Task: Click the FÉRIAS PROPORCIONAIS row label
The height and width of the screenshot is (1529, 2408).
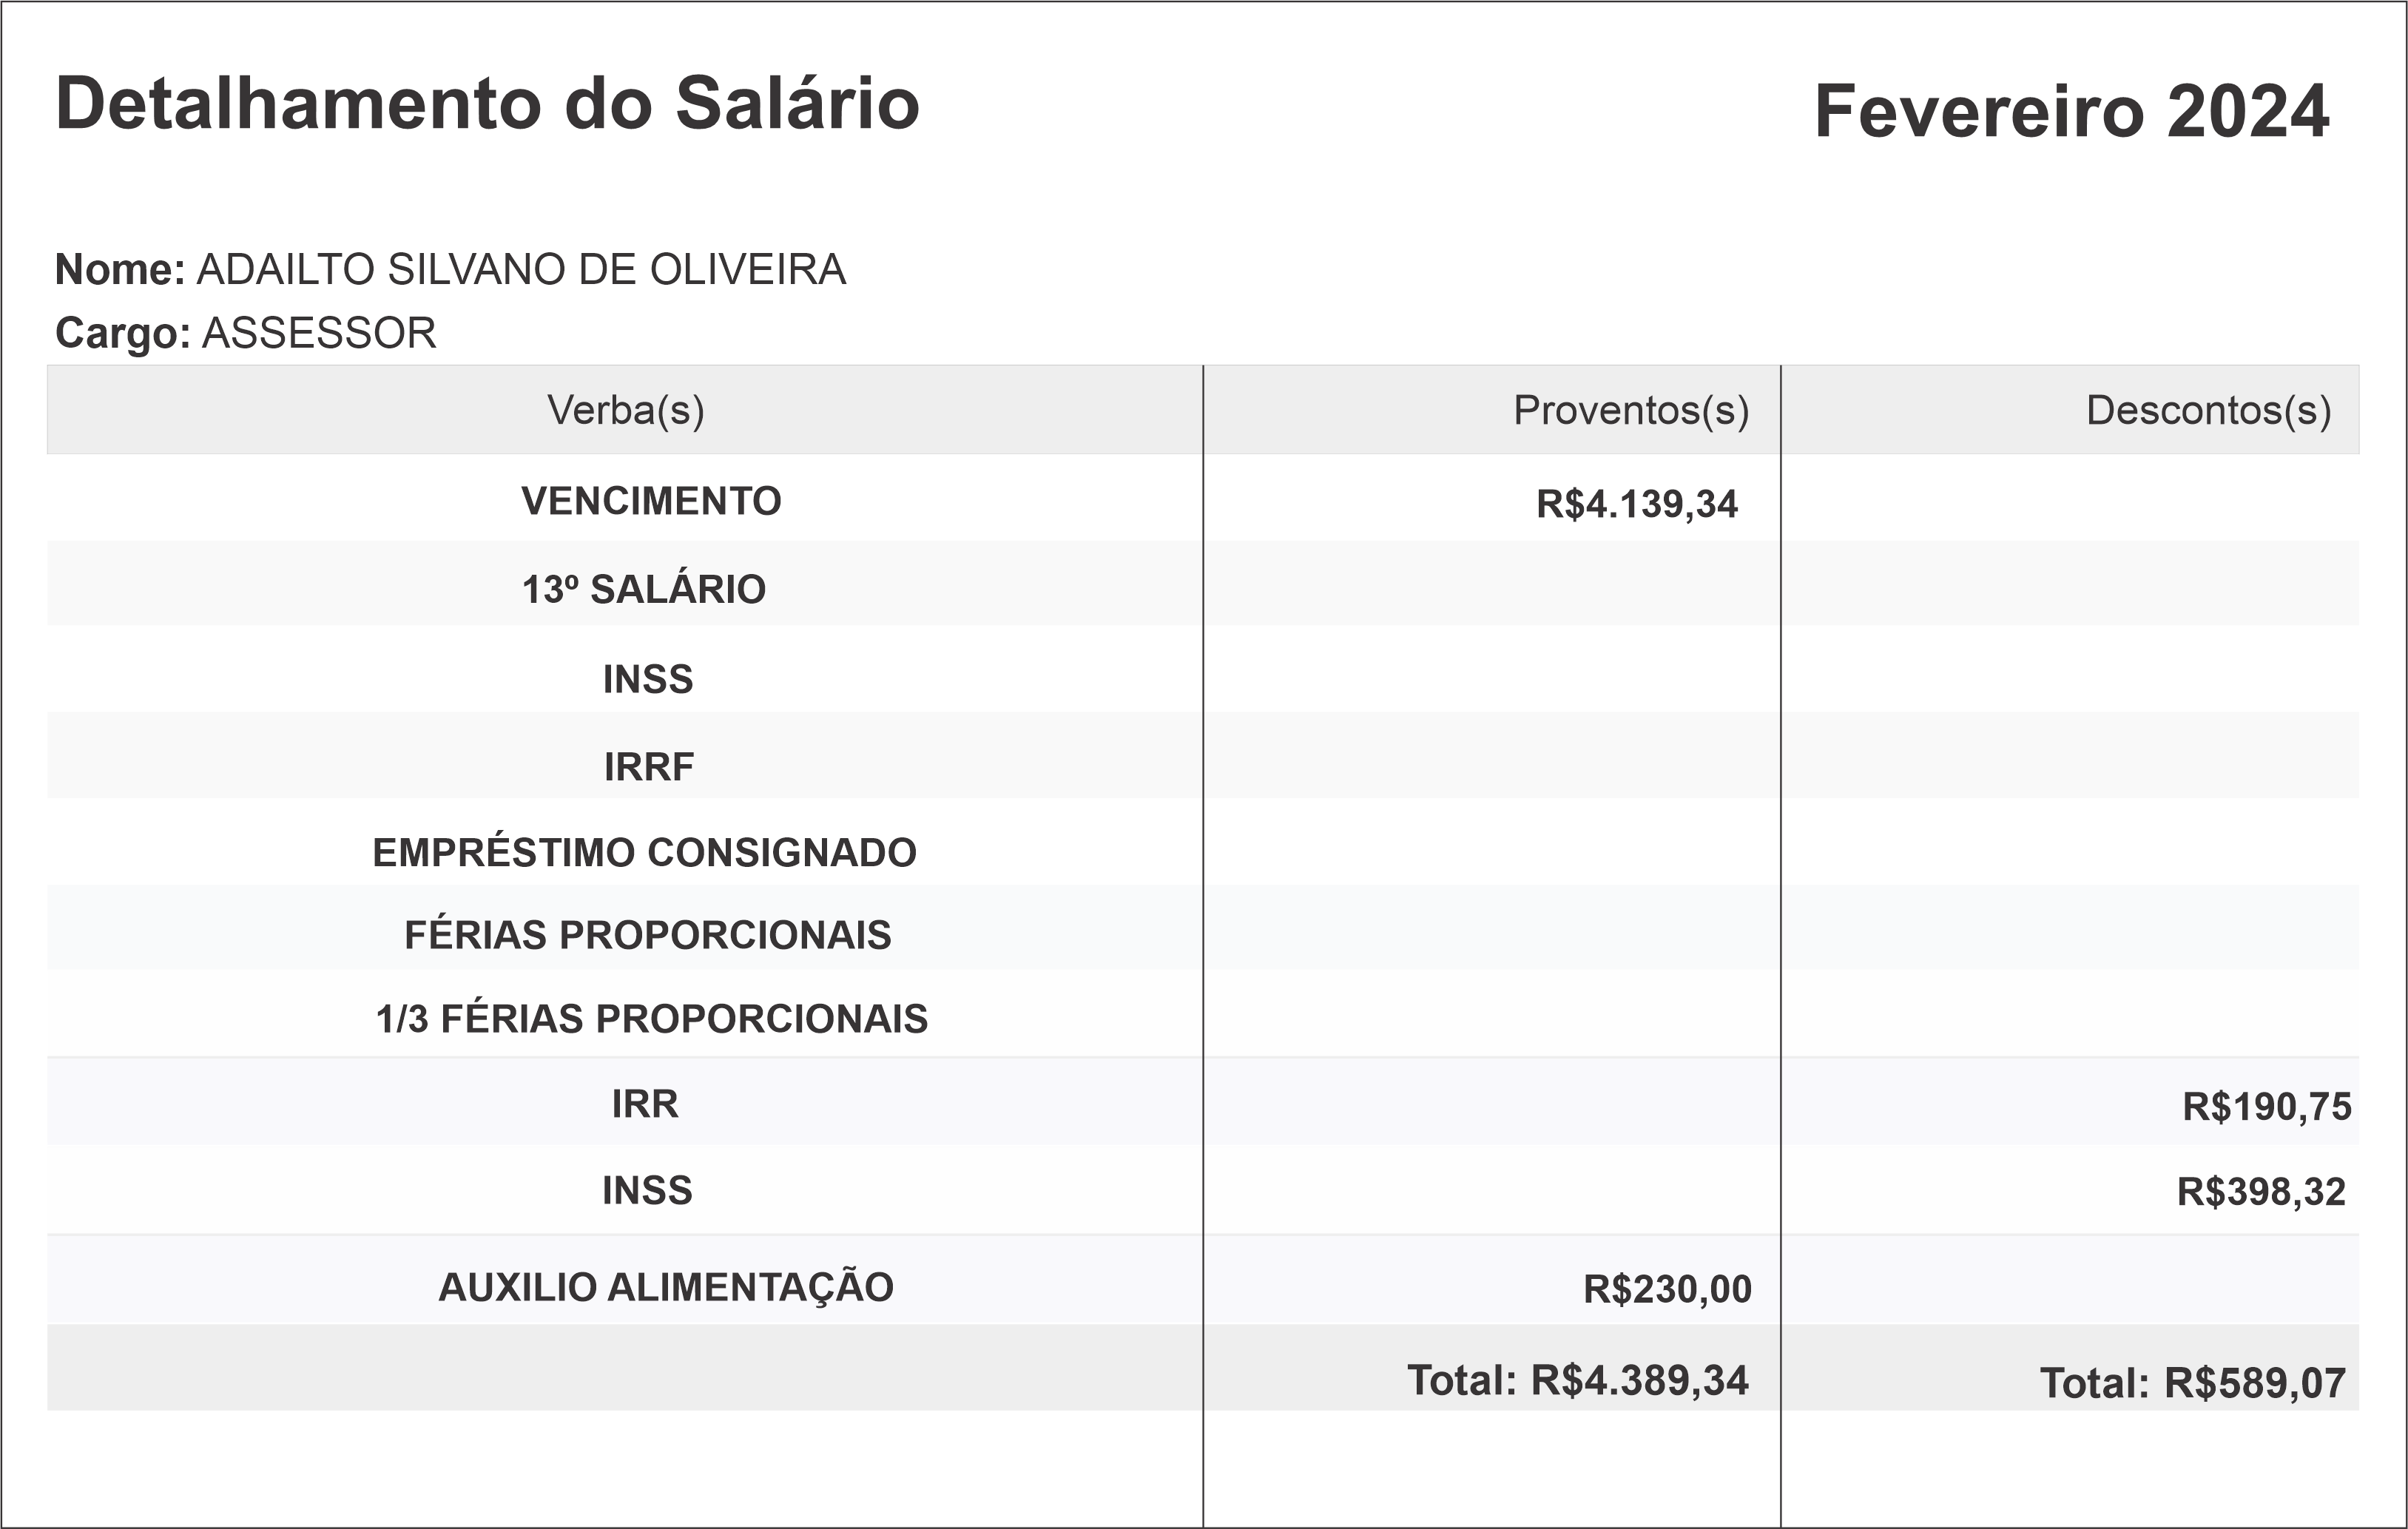Action: coord(647,935)
